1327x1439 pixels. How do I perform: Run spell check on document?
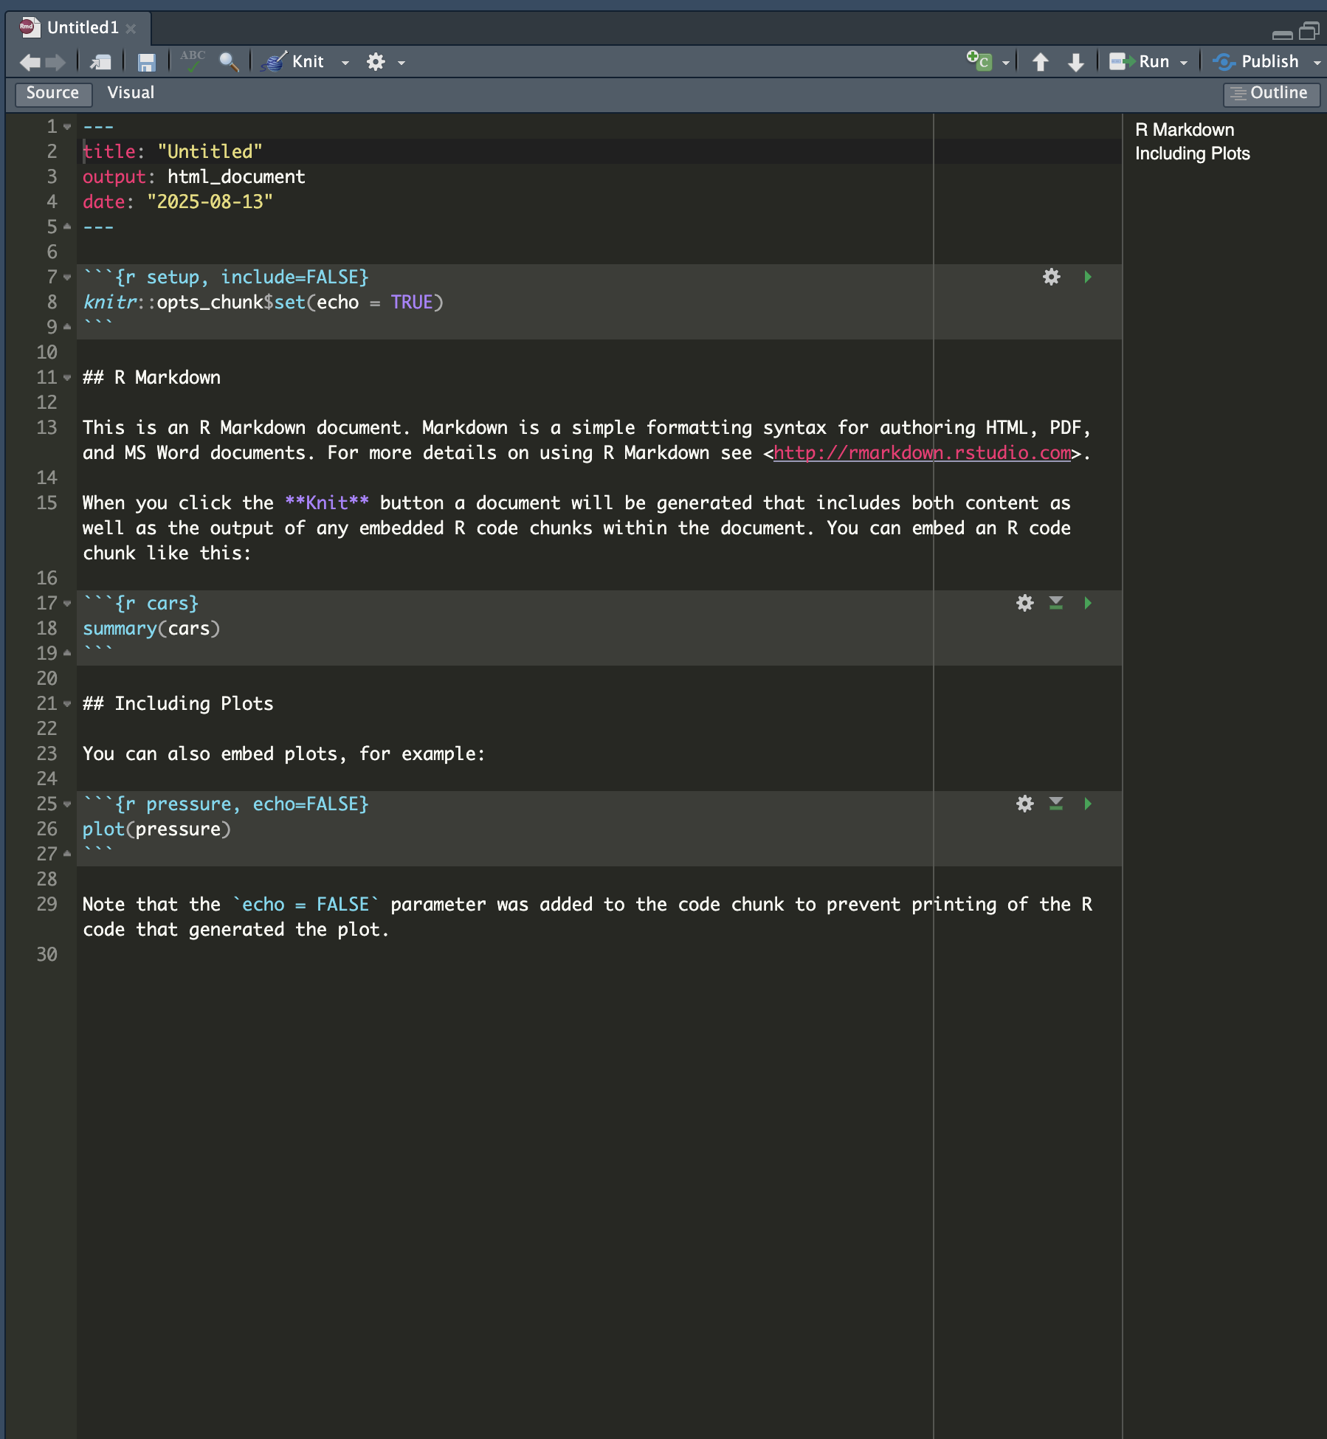pos(193,62)
